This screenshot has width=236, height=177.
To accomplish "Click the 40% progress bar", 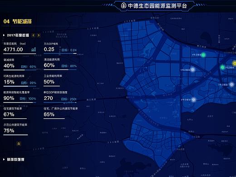I will (20, 70).
